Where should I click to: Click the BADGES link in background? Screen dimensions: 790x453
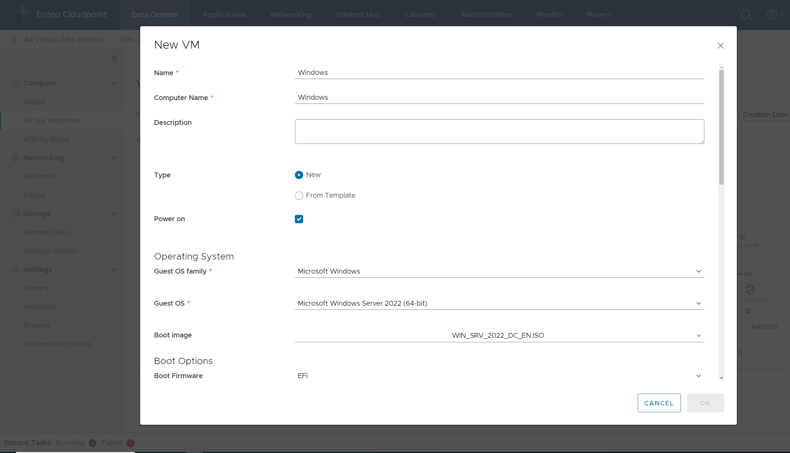764,327
